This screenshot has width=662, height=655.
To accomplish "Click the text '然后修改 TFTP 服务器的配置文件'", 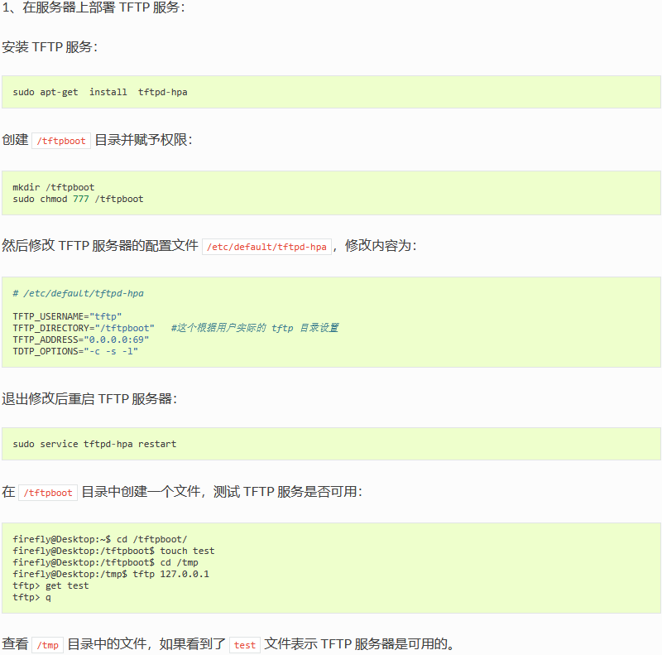I will click(x=100, y=245).
